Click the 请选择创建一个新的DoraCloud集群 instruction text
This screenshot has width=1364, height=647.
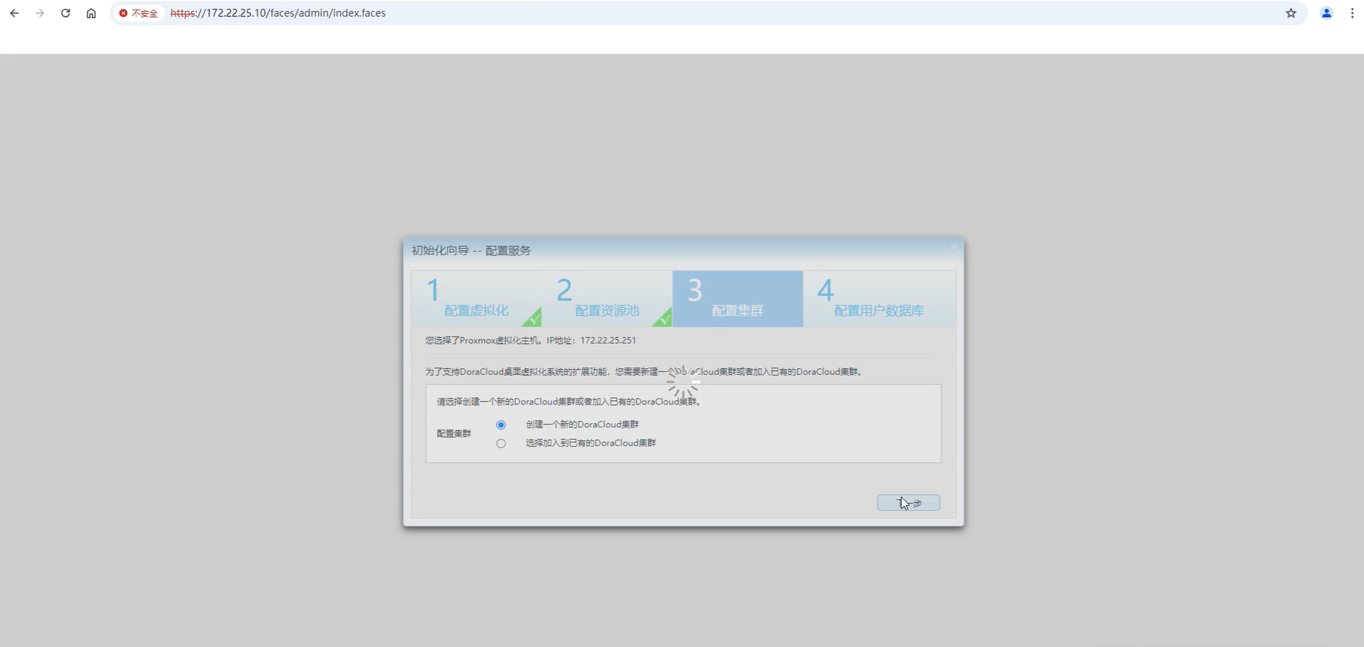point(569,402)
